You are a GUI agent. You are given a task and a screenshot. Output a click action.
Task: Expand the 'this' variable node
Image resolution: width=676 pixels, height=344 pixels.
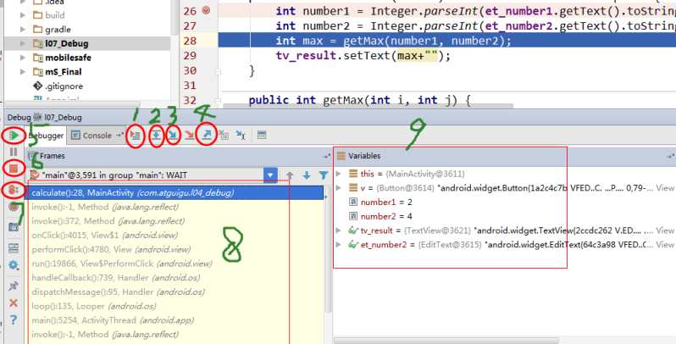(339, 174)
